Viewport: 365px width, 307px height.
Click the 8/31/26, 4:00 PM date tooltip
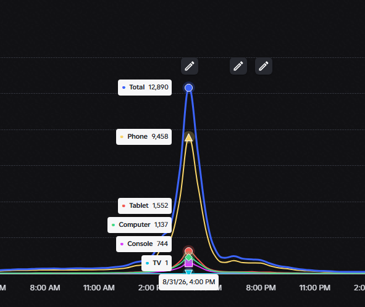pyautogui.click(x=189, y=282)
